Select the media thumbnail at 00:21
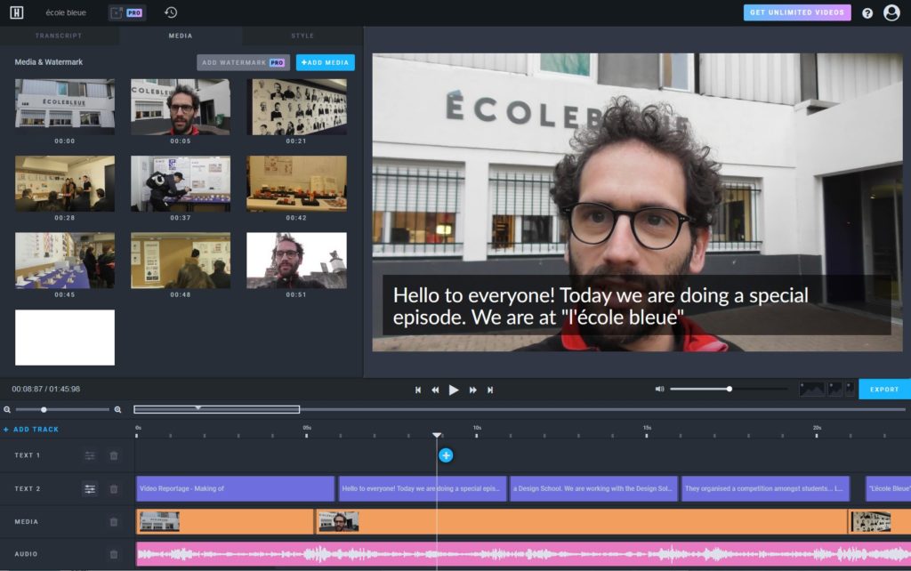Image resolution: width=911 pixels, height=571 pixels. click(x=296, y=107)
